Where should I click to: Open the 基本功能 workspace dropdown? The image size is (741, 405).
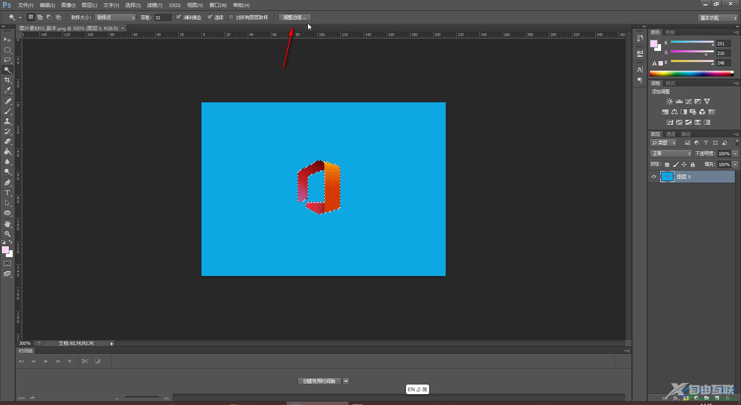tap(717, 18)
